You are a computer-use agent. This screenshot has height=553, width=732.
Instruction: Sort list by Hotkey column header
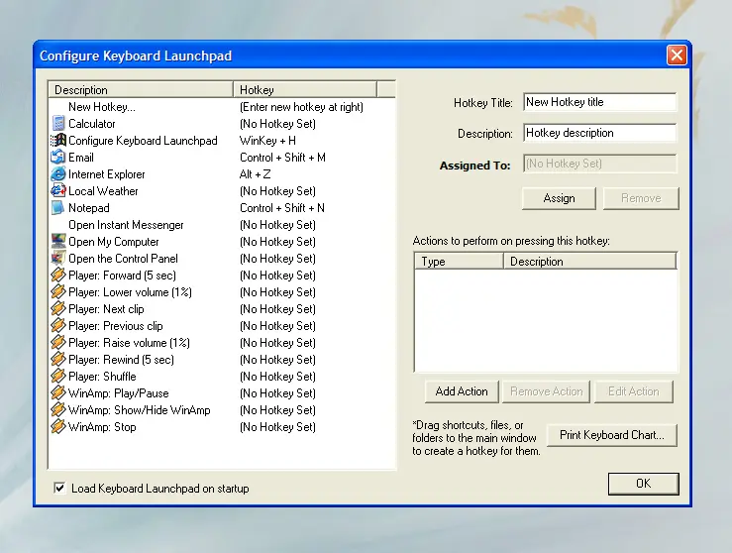tap(304, 90)
